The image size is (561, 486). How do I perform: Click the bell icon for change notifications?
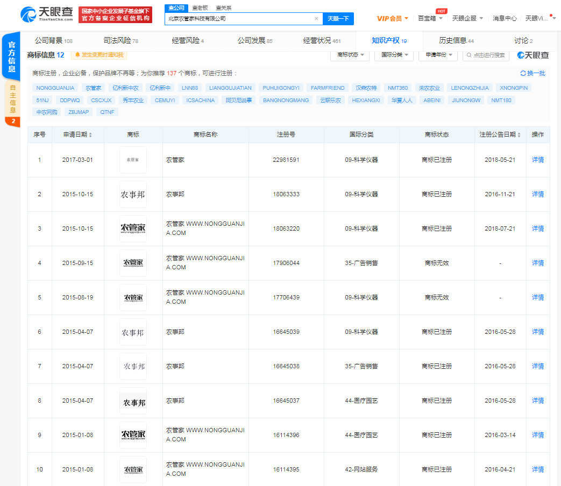pos(77,55)
